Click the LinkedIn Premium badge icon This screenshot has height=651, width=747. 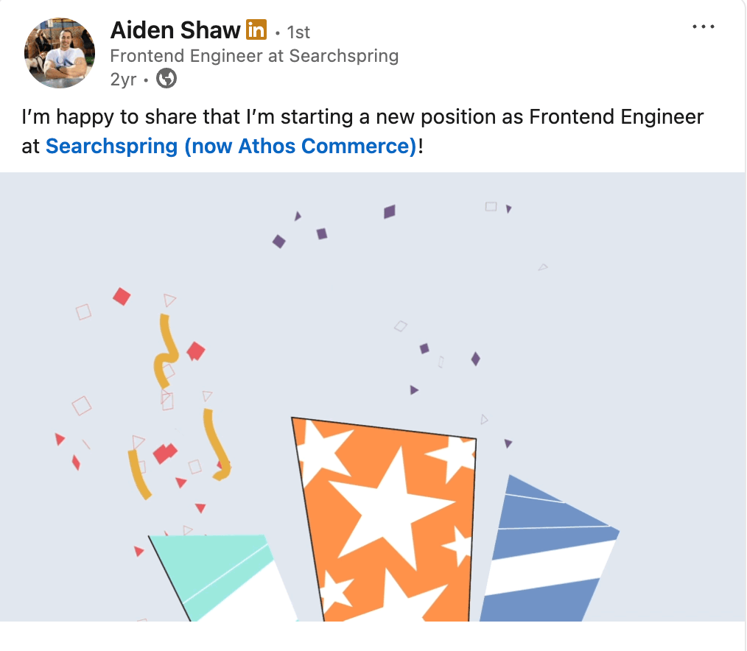(x=256, y=30)
